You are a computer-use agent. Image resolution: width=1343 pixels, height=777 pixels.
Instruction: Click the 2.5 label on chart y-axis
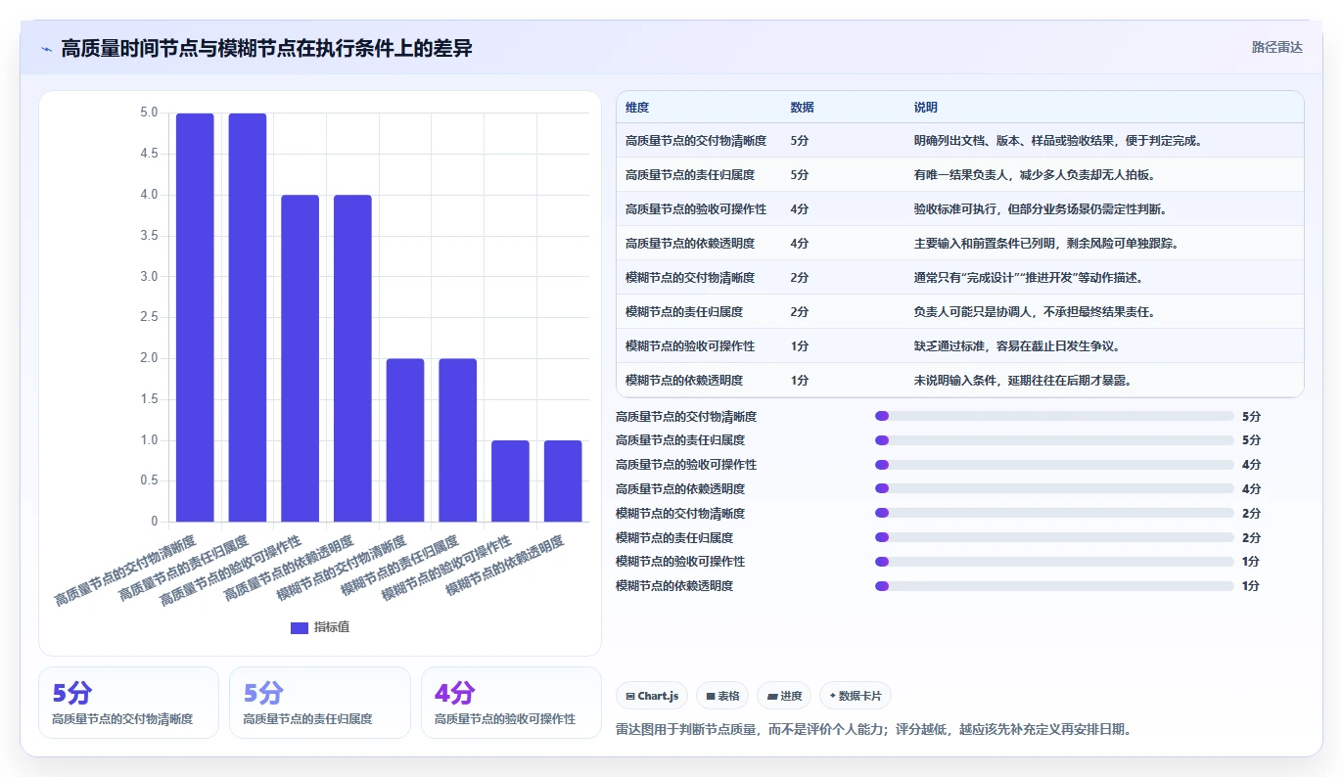(x=149, y=317)
